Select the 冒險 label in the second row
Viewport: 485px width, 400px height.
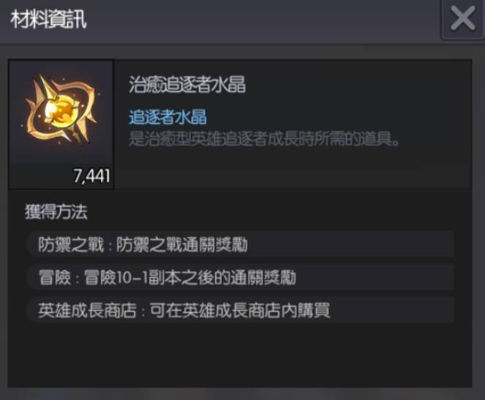55,278
